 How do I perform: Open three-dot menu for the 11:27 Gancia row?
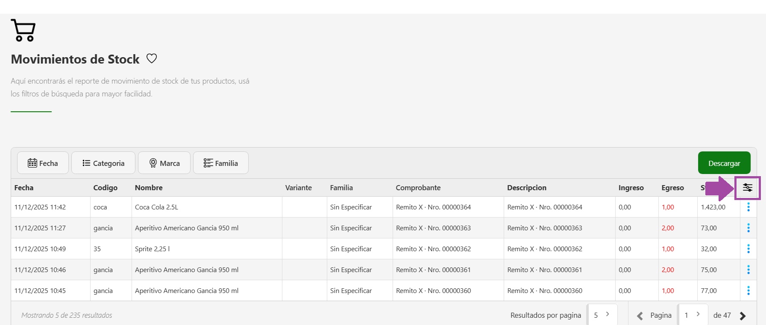tap(748, 228)
